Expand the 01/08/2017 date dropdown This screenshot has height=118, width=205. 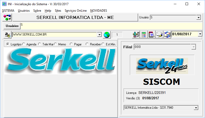click(200, 34)
